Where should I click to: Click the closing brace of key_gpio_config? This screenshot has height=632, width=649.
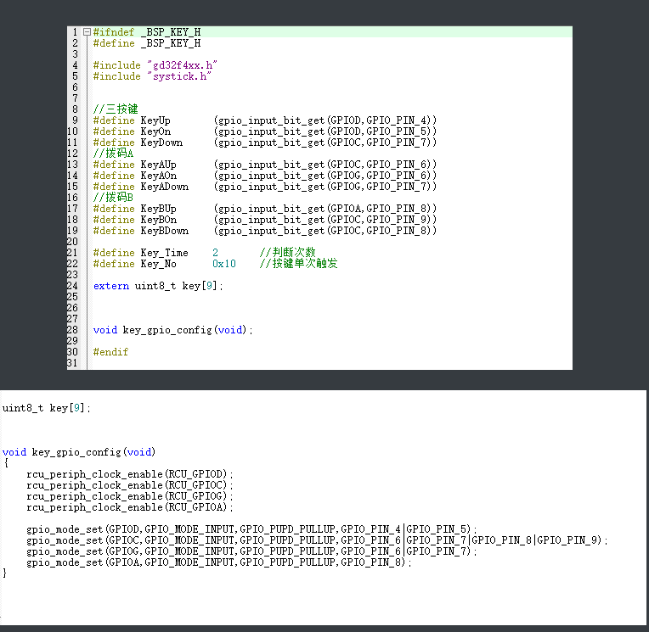tap(5, 573)
